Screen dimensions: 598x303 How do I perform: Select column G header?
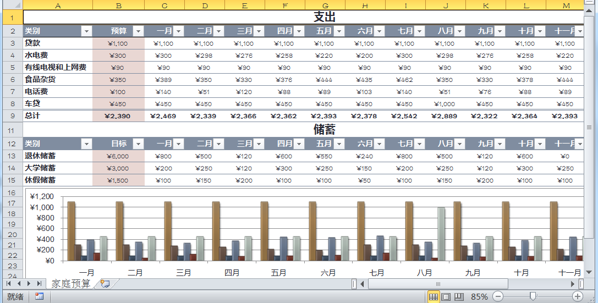[x=325, y=5]
